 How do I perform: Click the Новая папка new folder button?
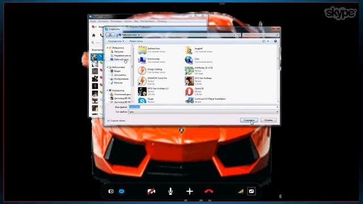pyautogui.click(x=136, y=41)
